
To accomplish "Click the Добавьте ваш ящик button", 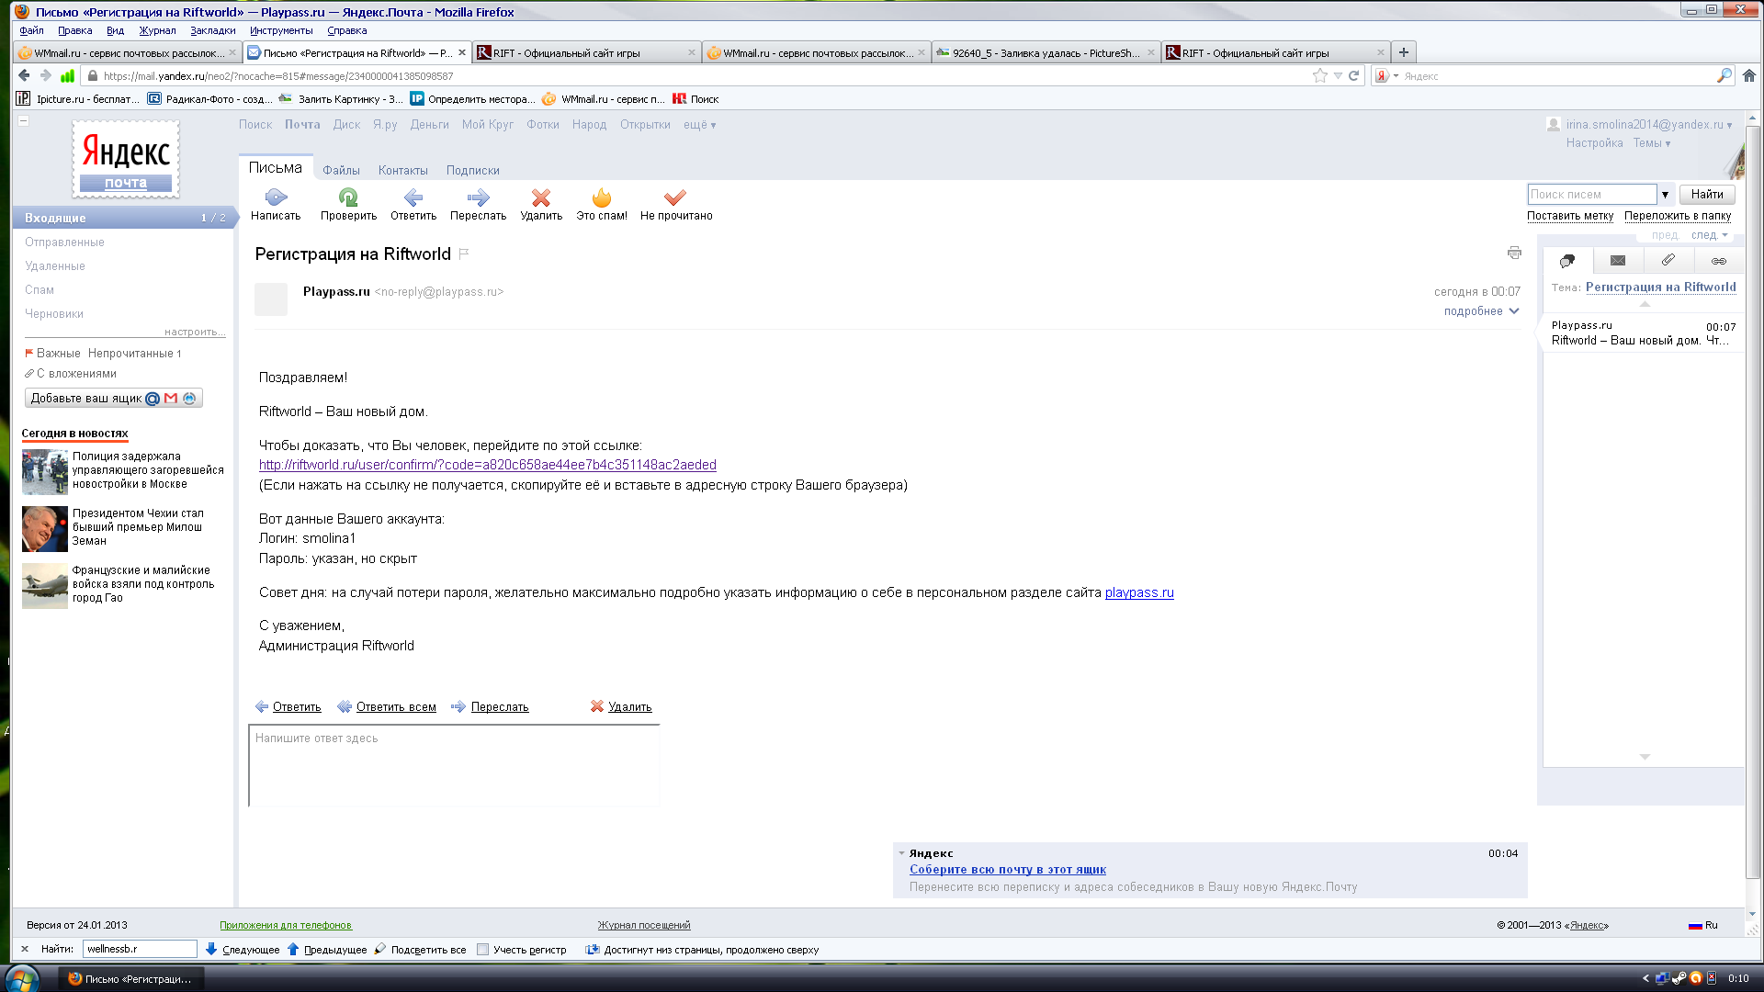I will point(113,398).
